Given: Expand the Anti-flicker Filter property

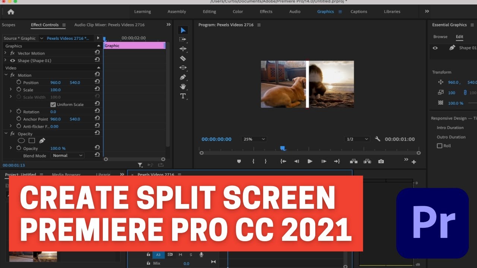Looking at the screenshot, I should tap(11, 126).
